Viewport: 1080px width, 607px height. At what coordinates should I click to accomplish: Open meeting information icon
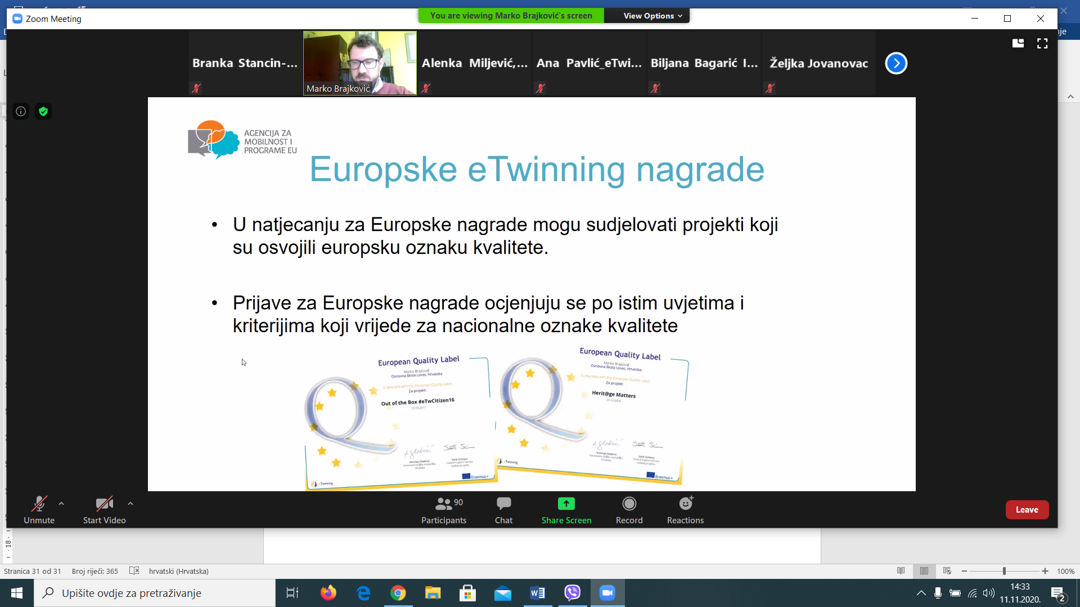21,111
